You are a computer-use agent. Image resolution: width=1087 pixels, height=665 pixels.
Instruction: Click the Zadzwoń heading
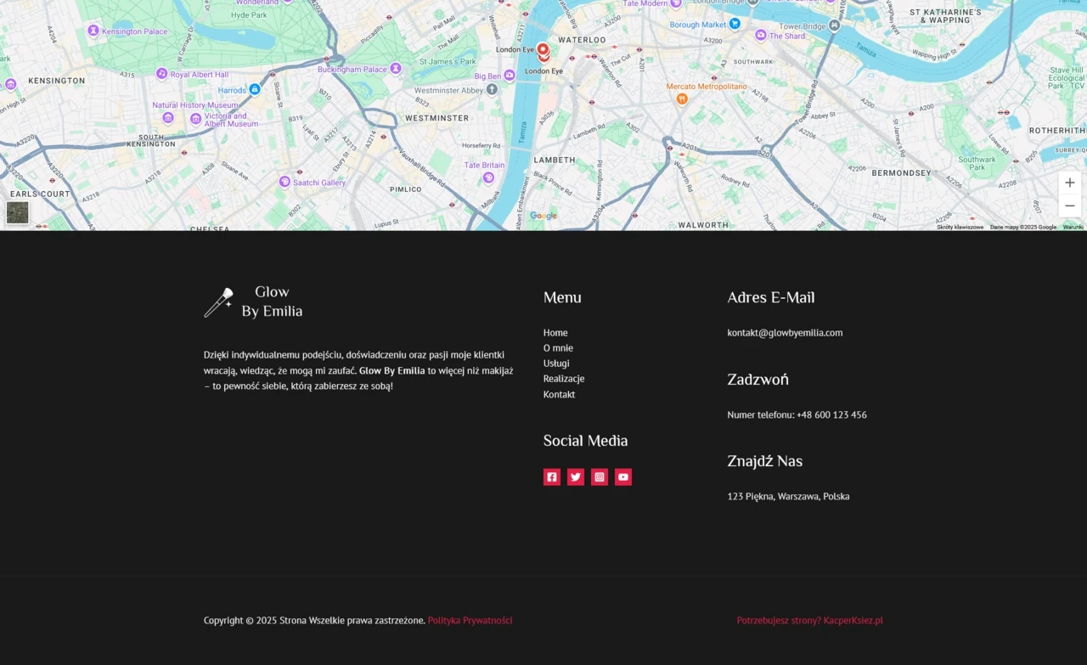[758, 380]
